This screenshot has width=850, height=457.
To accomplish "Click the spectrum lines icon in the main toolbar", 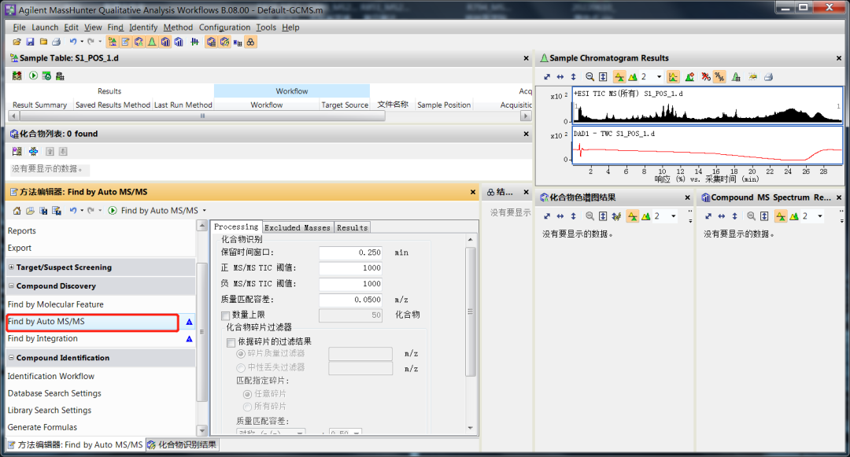I will (194, 42).
